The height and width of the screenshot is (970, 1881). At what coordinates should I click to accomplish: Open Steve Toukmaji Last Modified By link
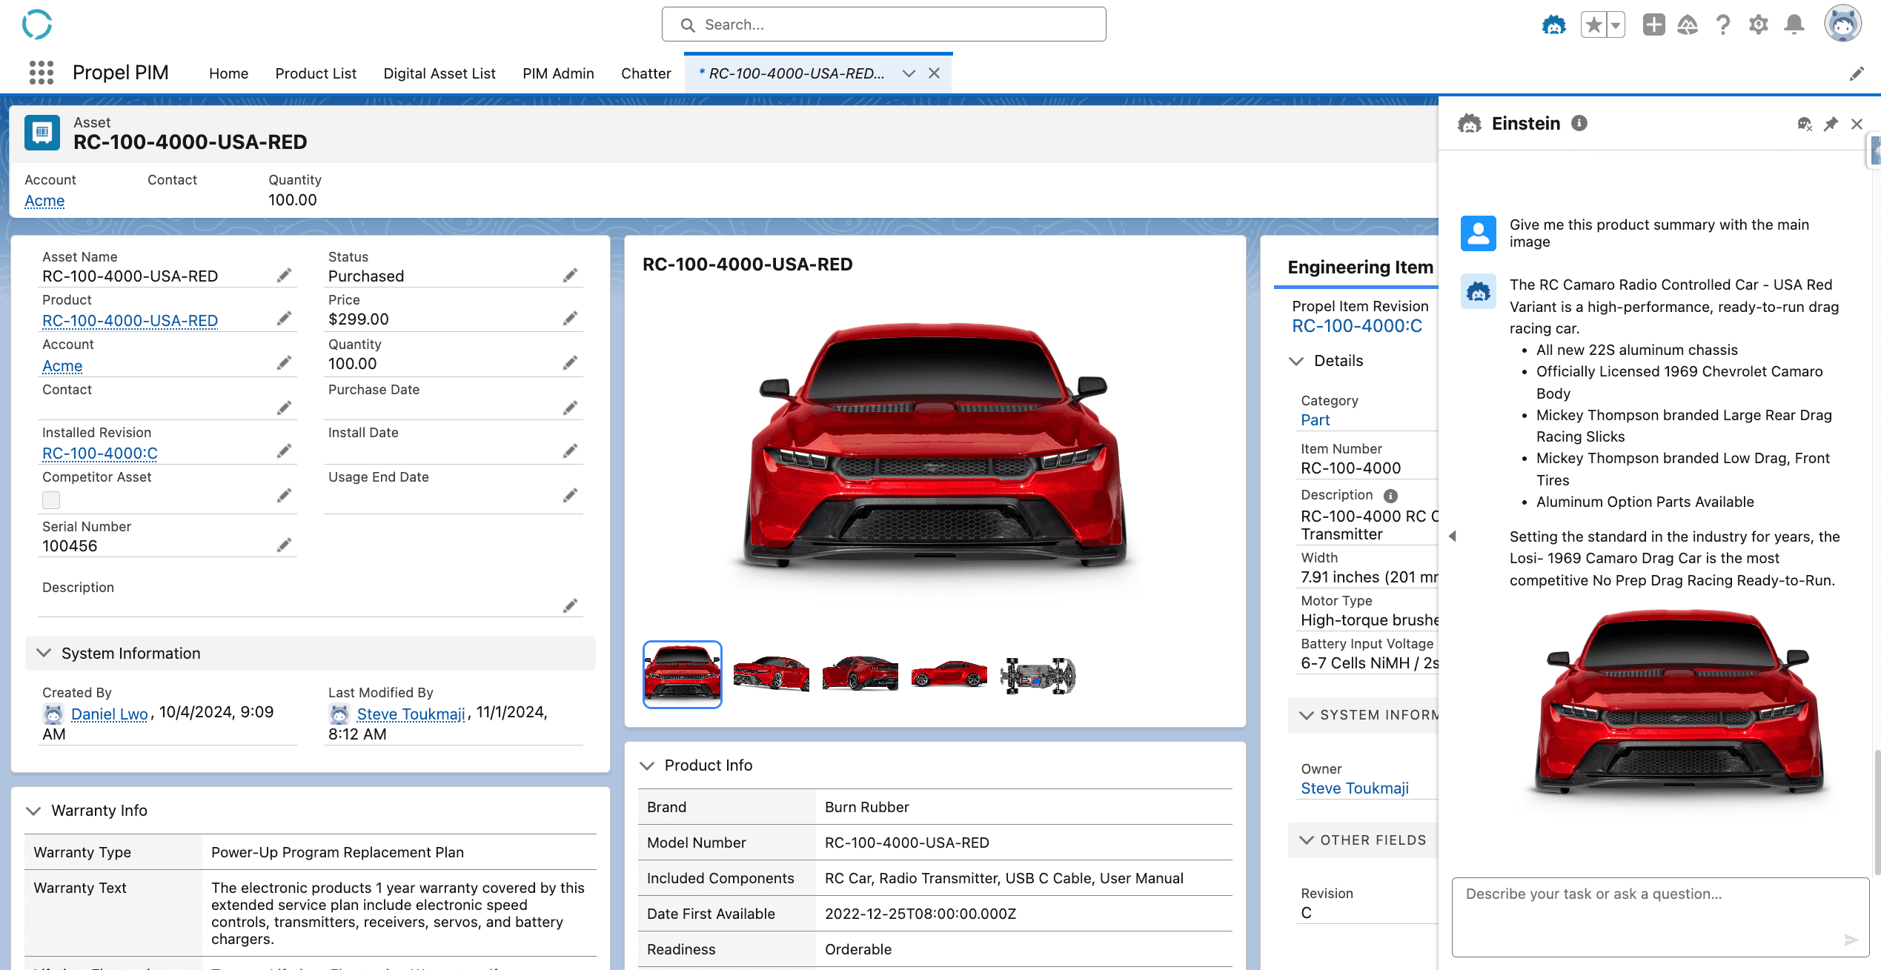point(411,714)
